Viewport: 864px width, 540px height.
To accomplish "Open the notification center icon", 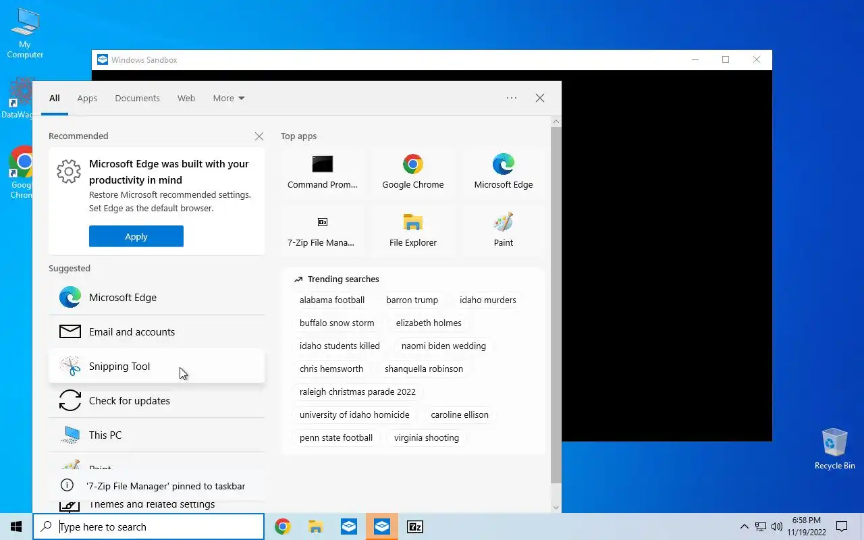I will click(x=842, y=526).
